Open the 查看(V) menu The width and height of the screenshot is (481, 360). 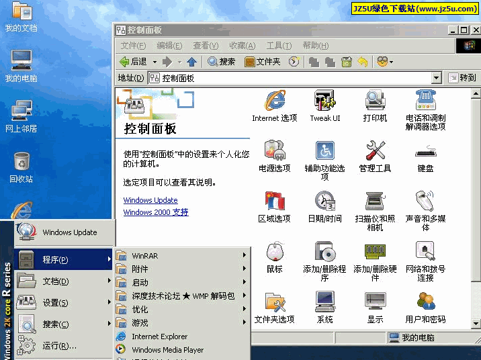[206, 46]
